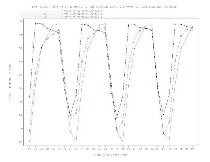The image size is (210, 162).
Task: Click x-axis forecast hour label 57
Action: point(140,149)
